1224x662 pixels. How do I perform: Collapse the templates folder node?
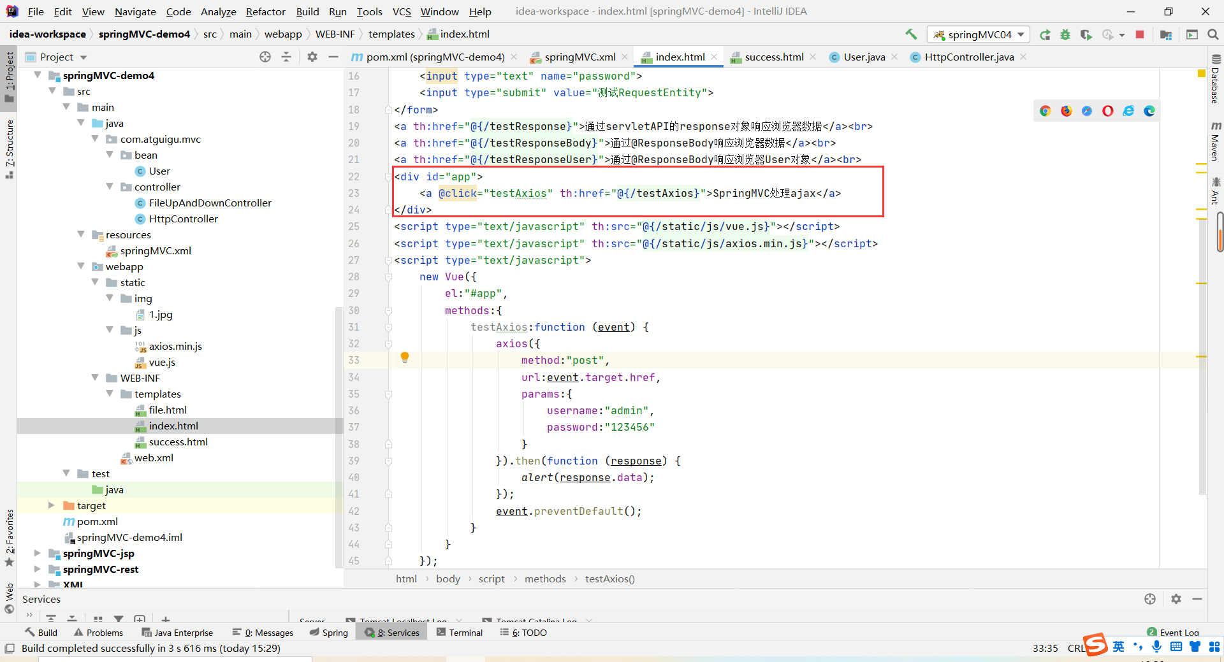(110, 394)
